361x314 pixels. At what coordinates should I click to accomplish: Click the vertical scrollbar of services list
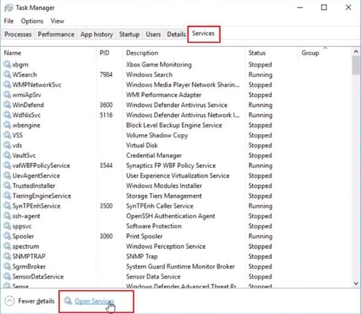[355, 168]
